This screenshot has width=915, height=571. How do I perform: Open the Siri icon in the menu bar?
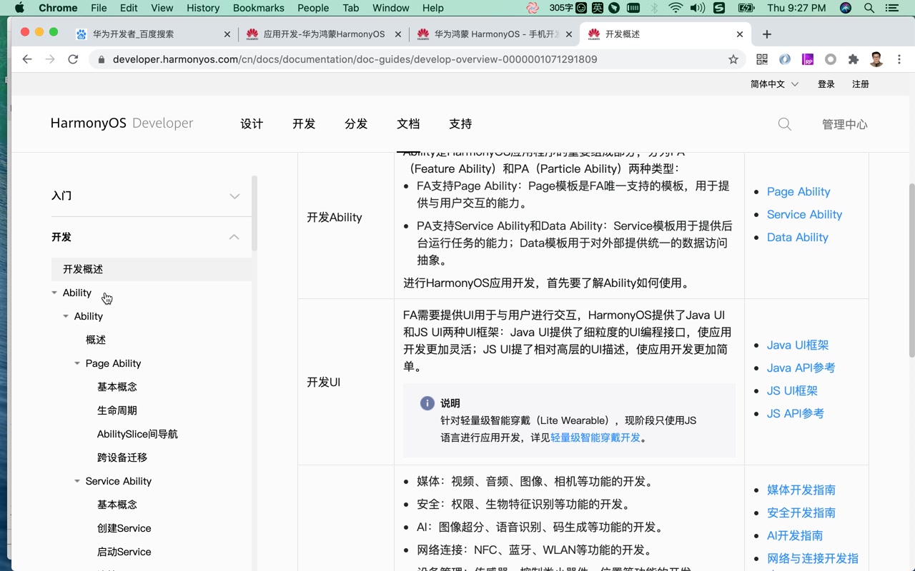[x=846, y=8]
